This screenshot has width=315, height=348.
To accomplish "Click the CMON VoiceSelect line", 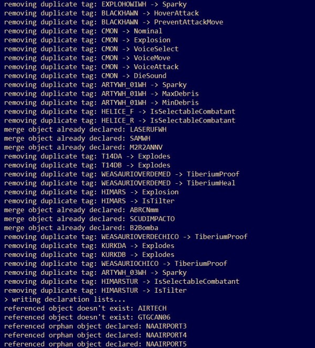I will click(x=91, y=49).
